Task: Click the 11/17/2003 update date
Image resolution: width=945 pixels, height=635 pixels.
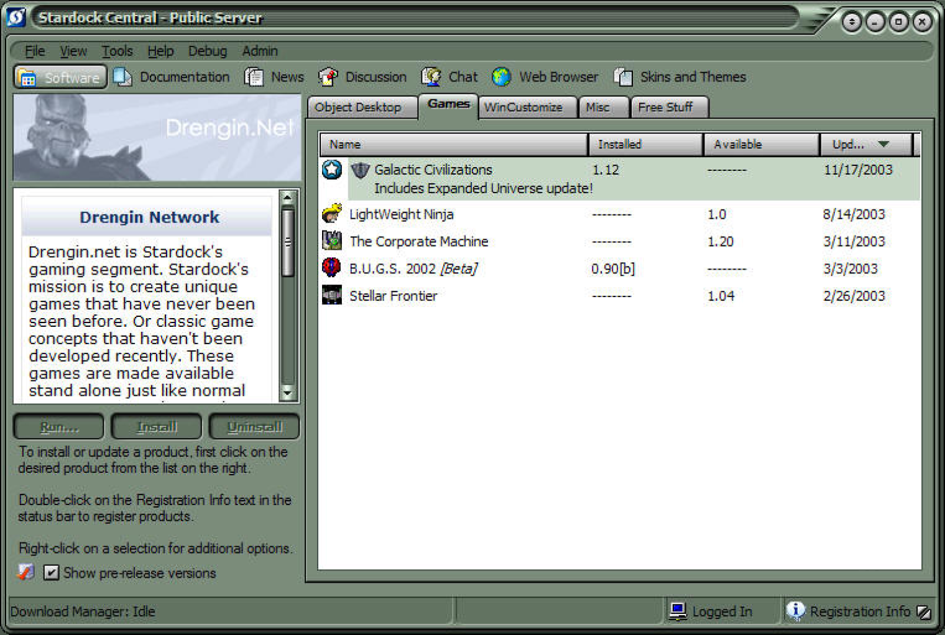Action: click(x=858, y=170)
